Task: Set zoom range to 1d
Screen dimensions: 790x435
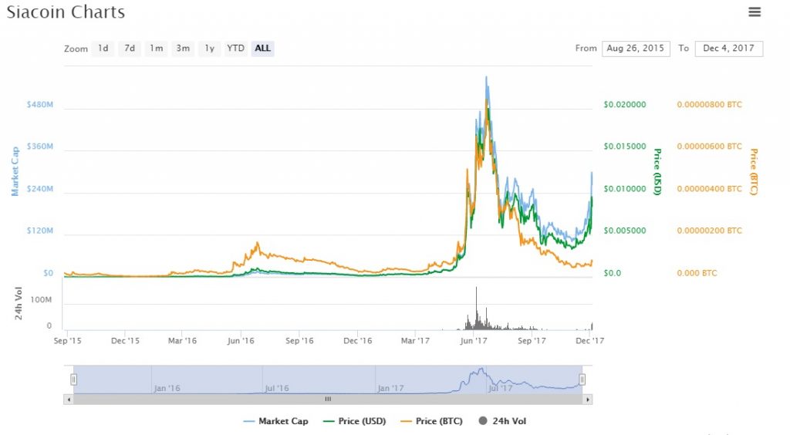Action: click(103, 49)
